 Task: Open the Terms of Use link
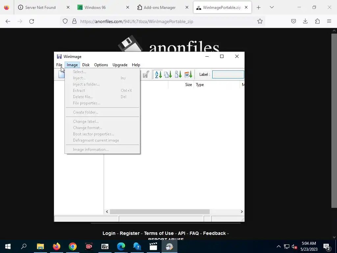159,233
